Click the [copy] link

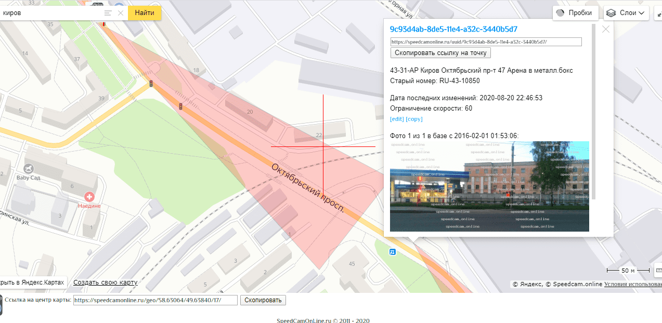pos(414,119)
